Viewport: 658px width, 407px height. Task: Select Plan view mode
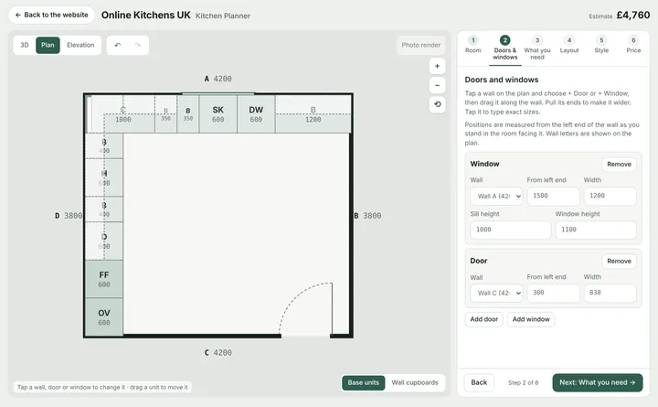[x=48, y=45]
